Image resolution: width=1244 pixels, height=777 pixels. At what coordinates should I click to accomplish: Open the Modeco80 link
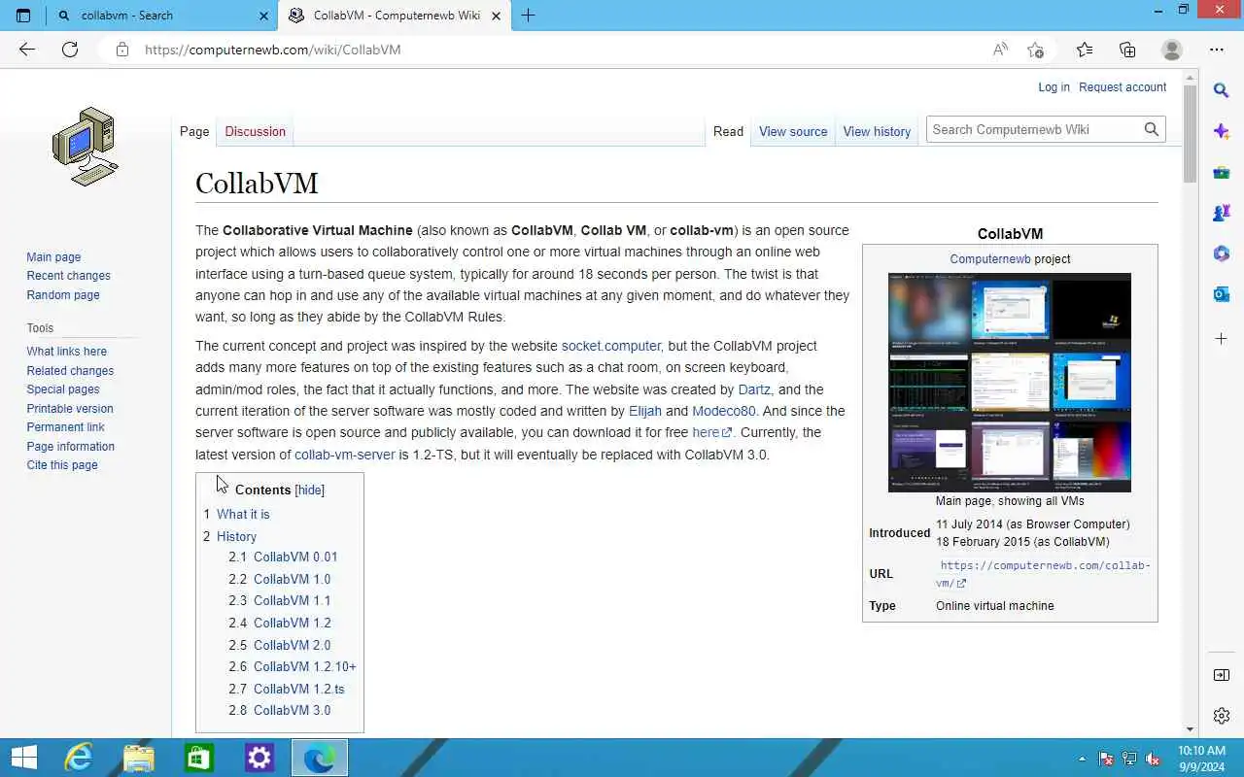[x=723, y=411]
